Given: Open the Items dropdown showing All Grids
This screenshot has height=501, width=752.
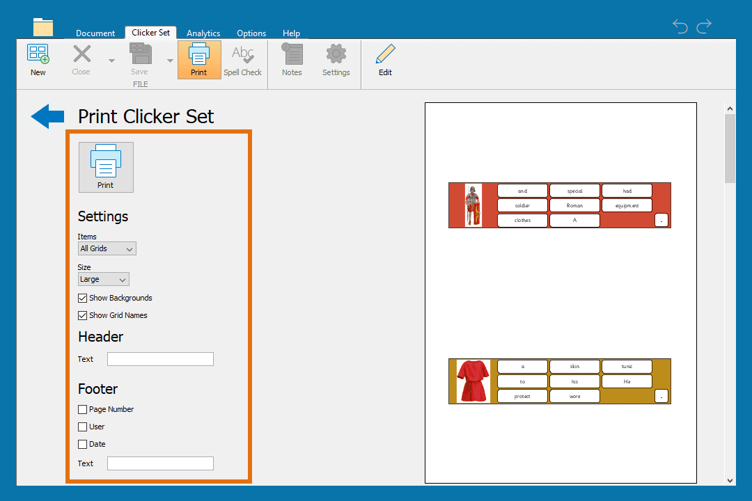Looking at the screenshot, I should (107, 248).
